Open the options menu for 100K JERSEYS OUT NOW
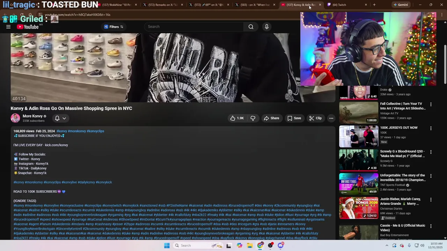Image resolution: width=447 pixels, height=251 pixels. (x=431, y=128)
